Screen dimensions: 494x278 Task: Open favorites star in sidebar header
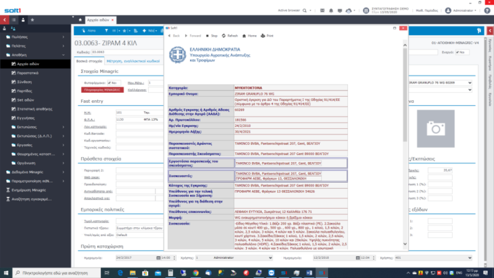click(32, 20)
